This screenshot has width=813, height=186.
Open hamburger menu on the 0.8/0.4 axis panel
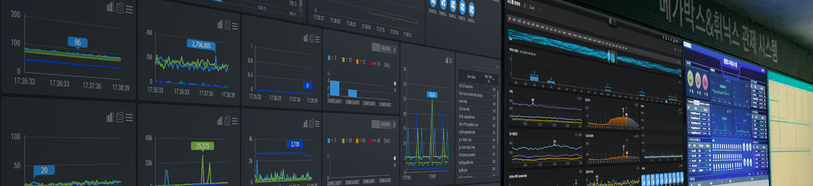pos(317,39)
